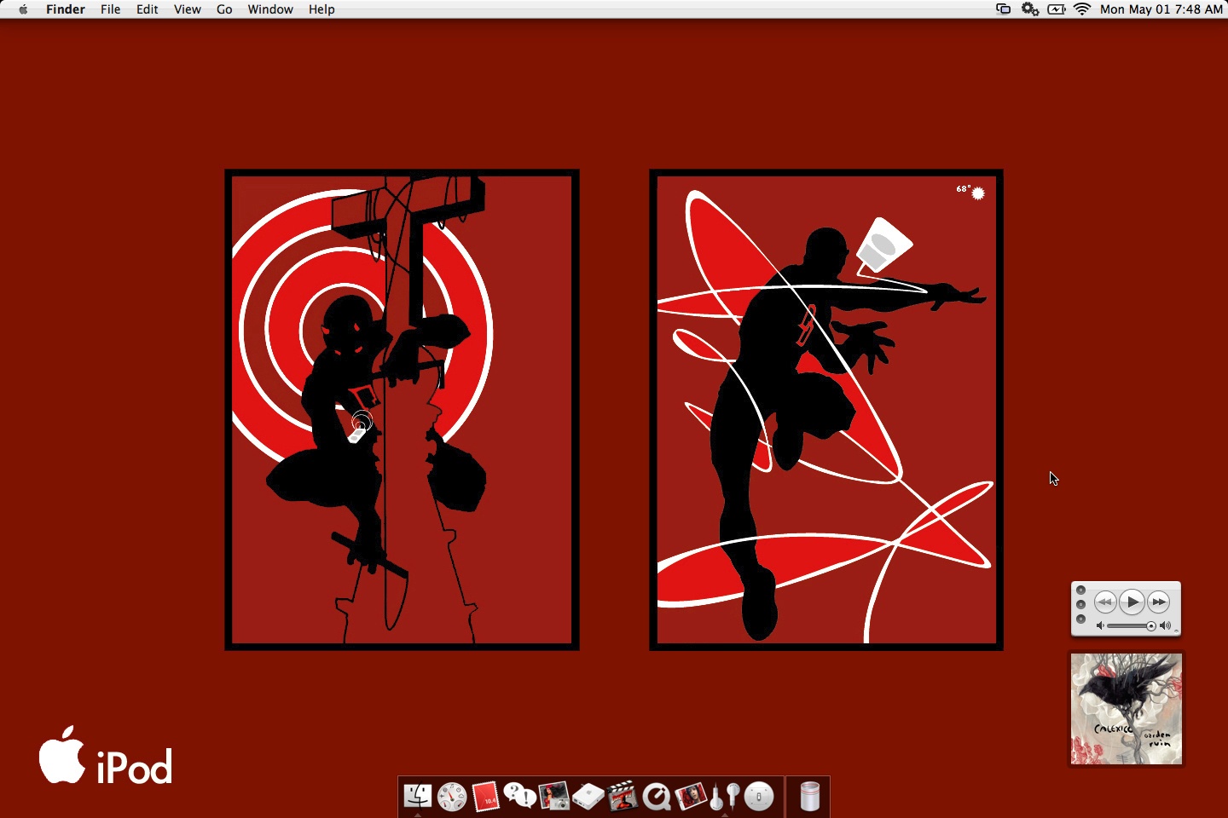Open the white AirPort base station icon
1228x818 pixels.
(588, 797)
